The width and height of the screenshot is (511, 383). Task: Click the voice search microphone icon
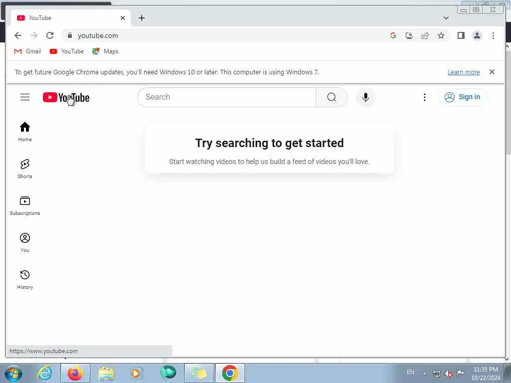click(366, 97)
